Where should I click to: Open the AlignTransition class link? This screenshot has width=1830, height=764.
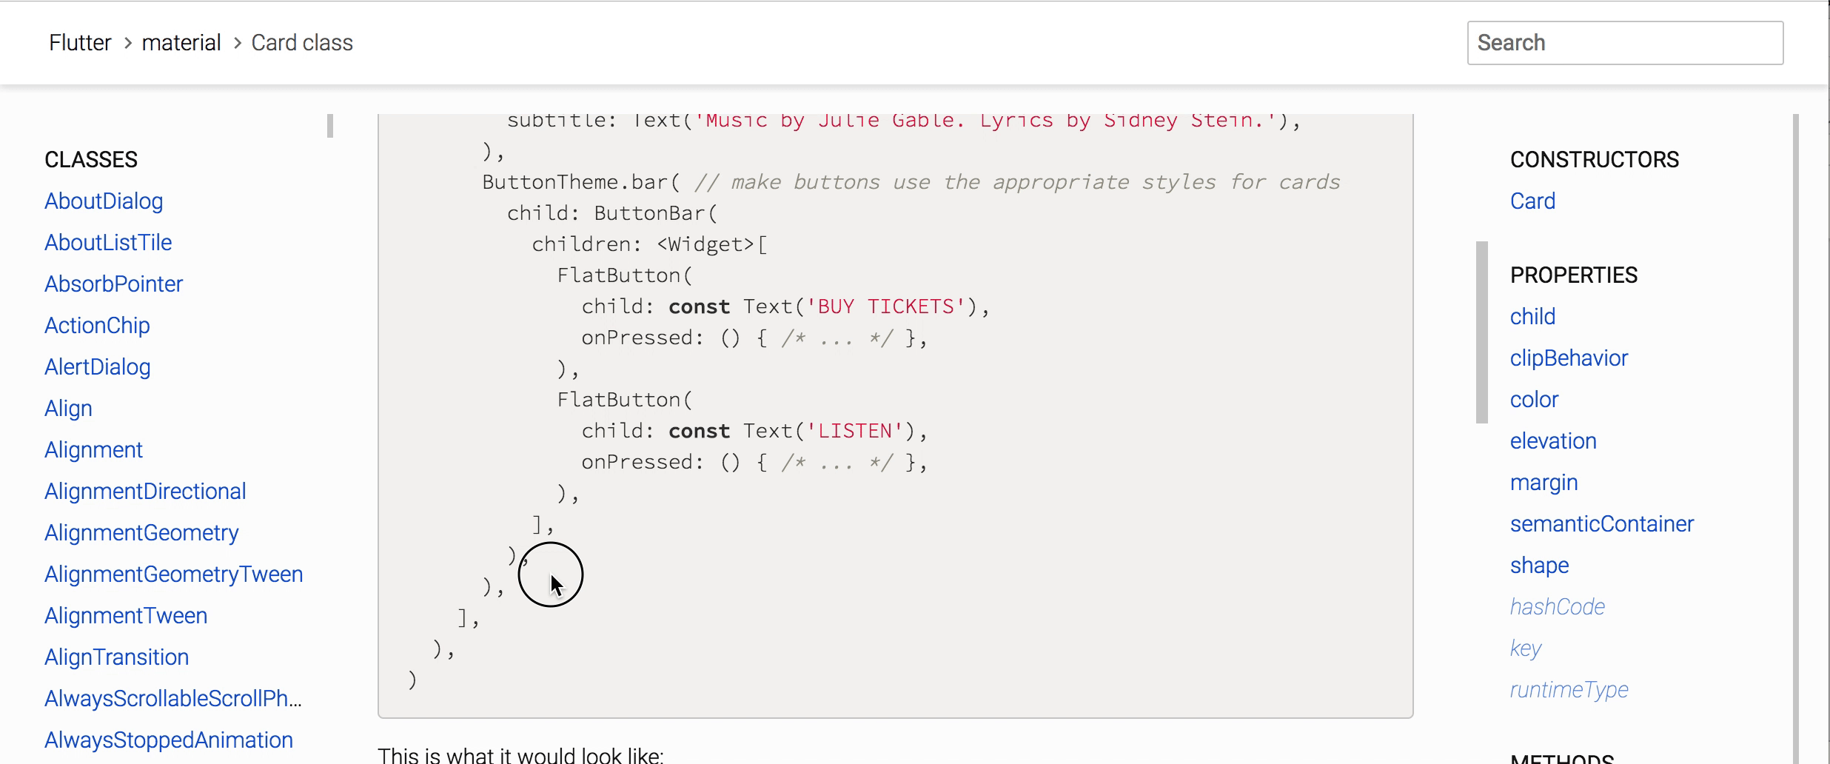pyautogui.click(x=117, y=657)
